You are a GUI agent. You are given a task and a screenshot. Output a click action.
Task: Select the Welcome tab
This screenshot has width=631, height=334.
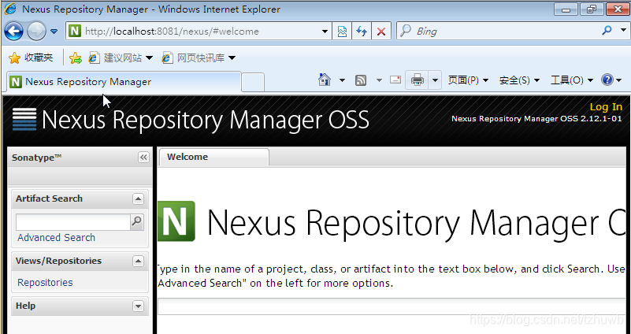[214, 157]
